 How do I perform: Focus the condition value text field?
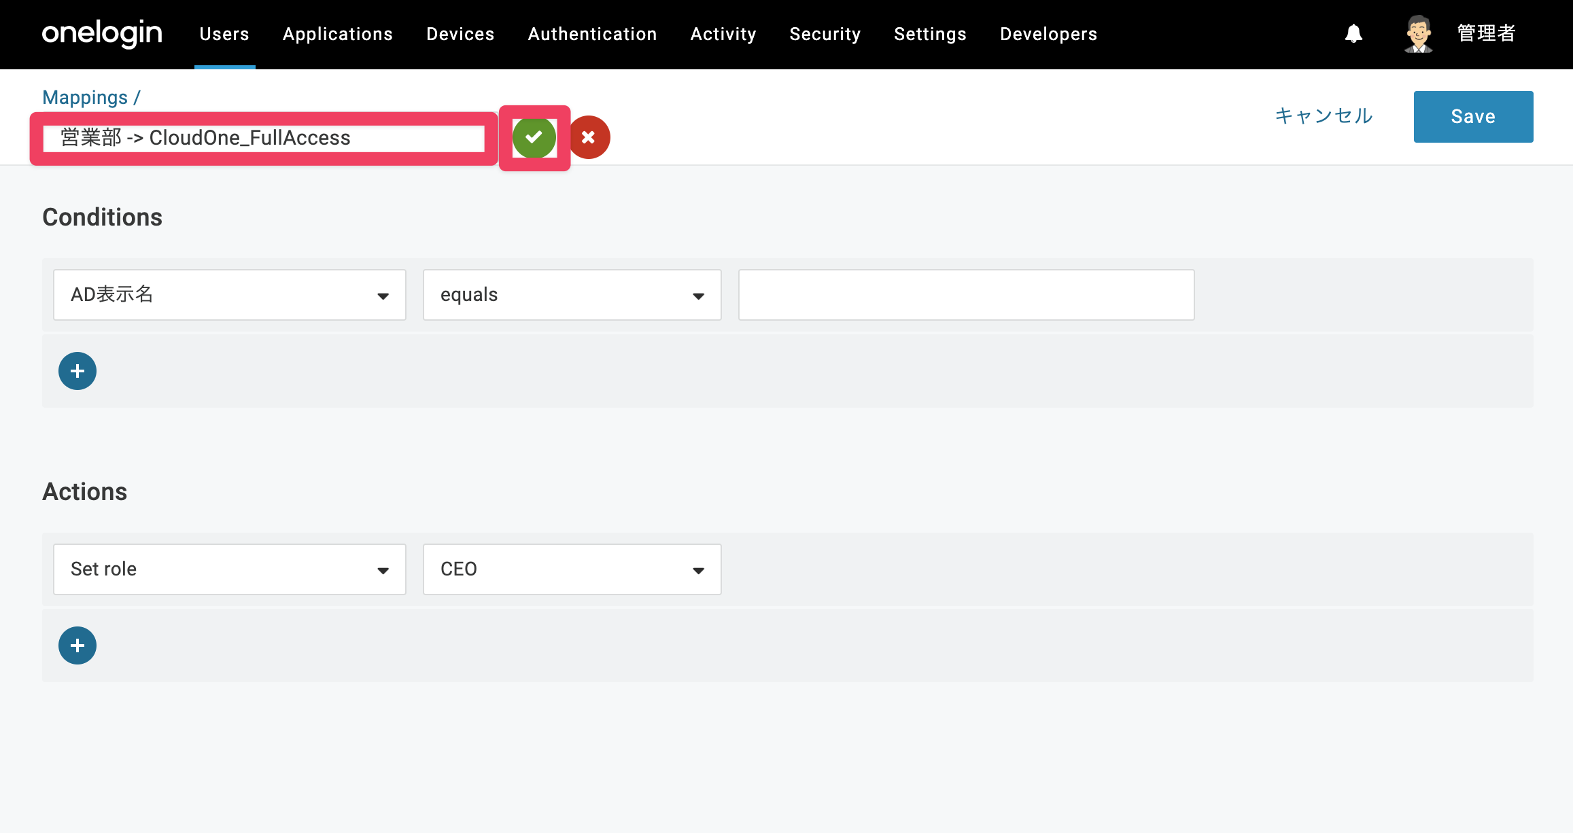(966, 295)
